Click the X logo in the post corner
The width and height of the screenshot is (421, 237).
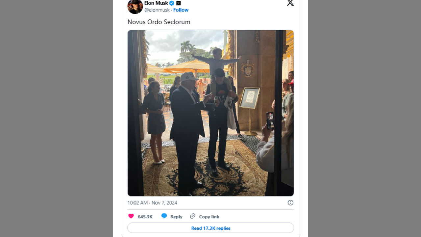pyautogui.click(x=290, y=3)
